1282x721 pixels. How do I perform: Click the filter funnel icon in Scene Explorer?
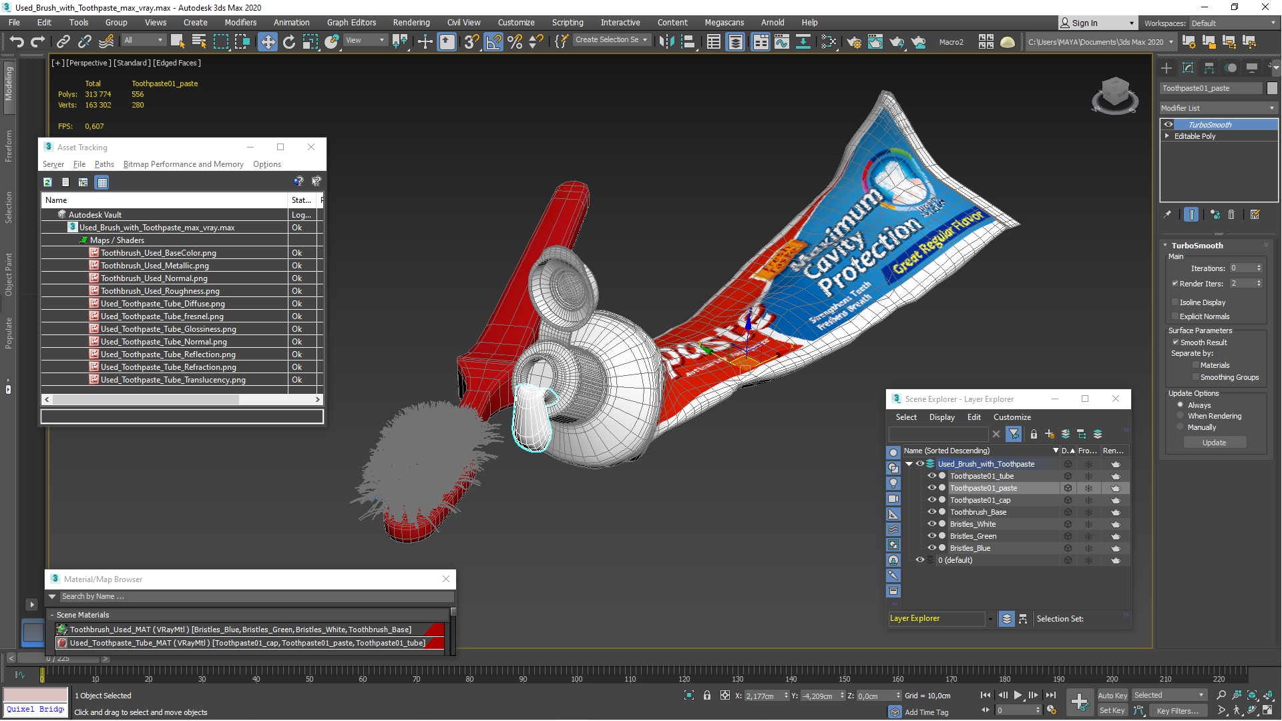[1014, 434]
